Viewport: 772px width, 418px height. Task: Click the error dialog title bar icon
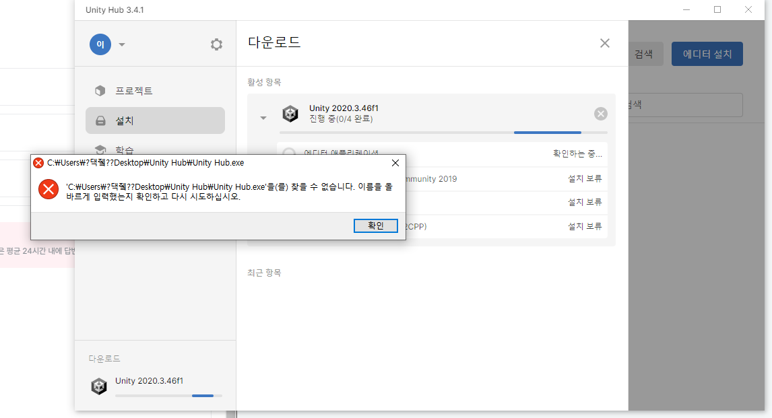[38, 163]
